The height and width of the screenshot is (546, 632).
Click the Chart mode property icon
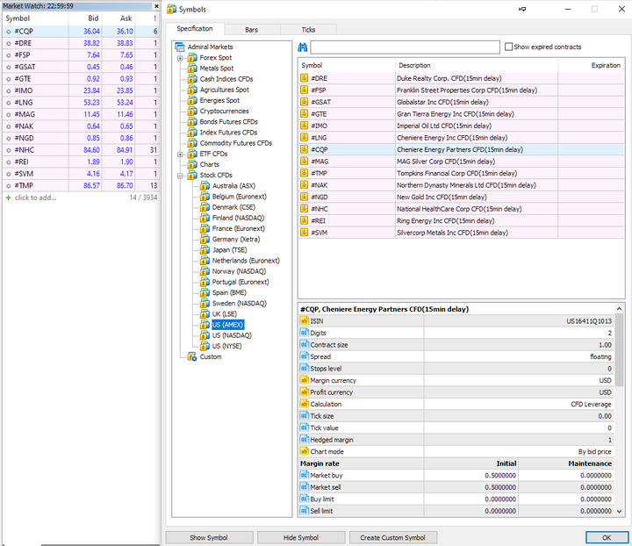tap(305, 451)
